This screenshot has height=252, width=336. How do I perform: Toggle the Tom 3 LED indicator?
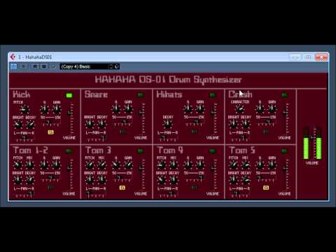tap(141, 151)
